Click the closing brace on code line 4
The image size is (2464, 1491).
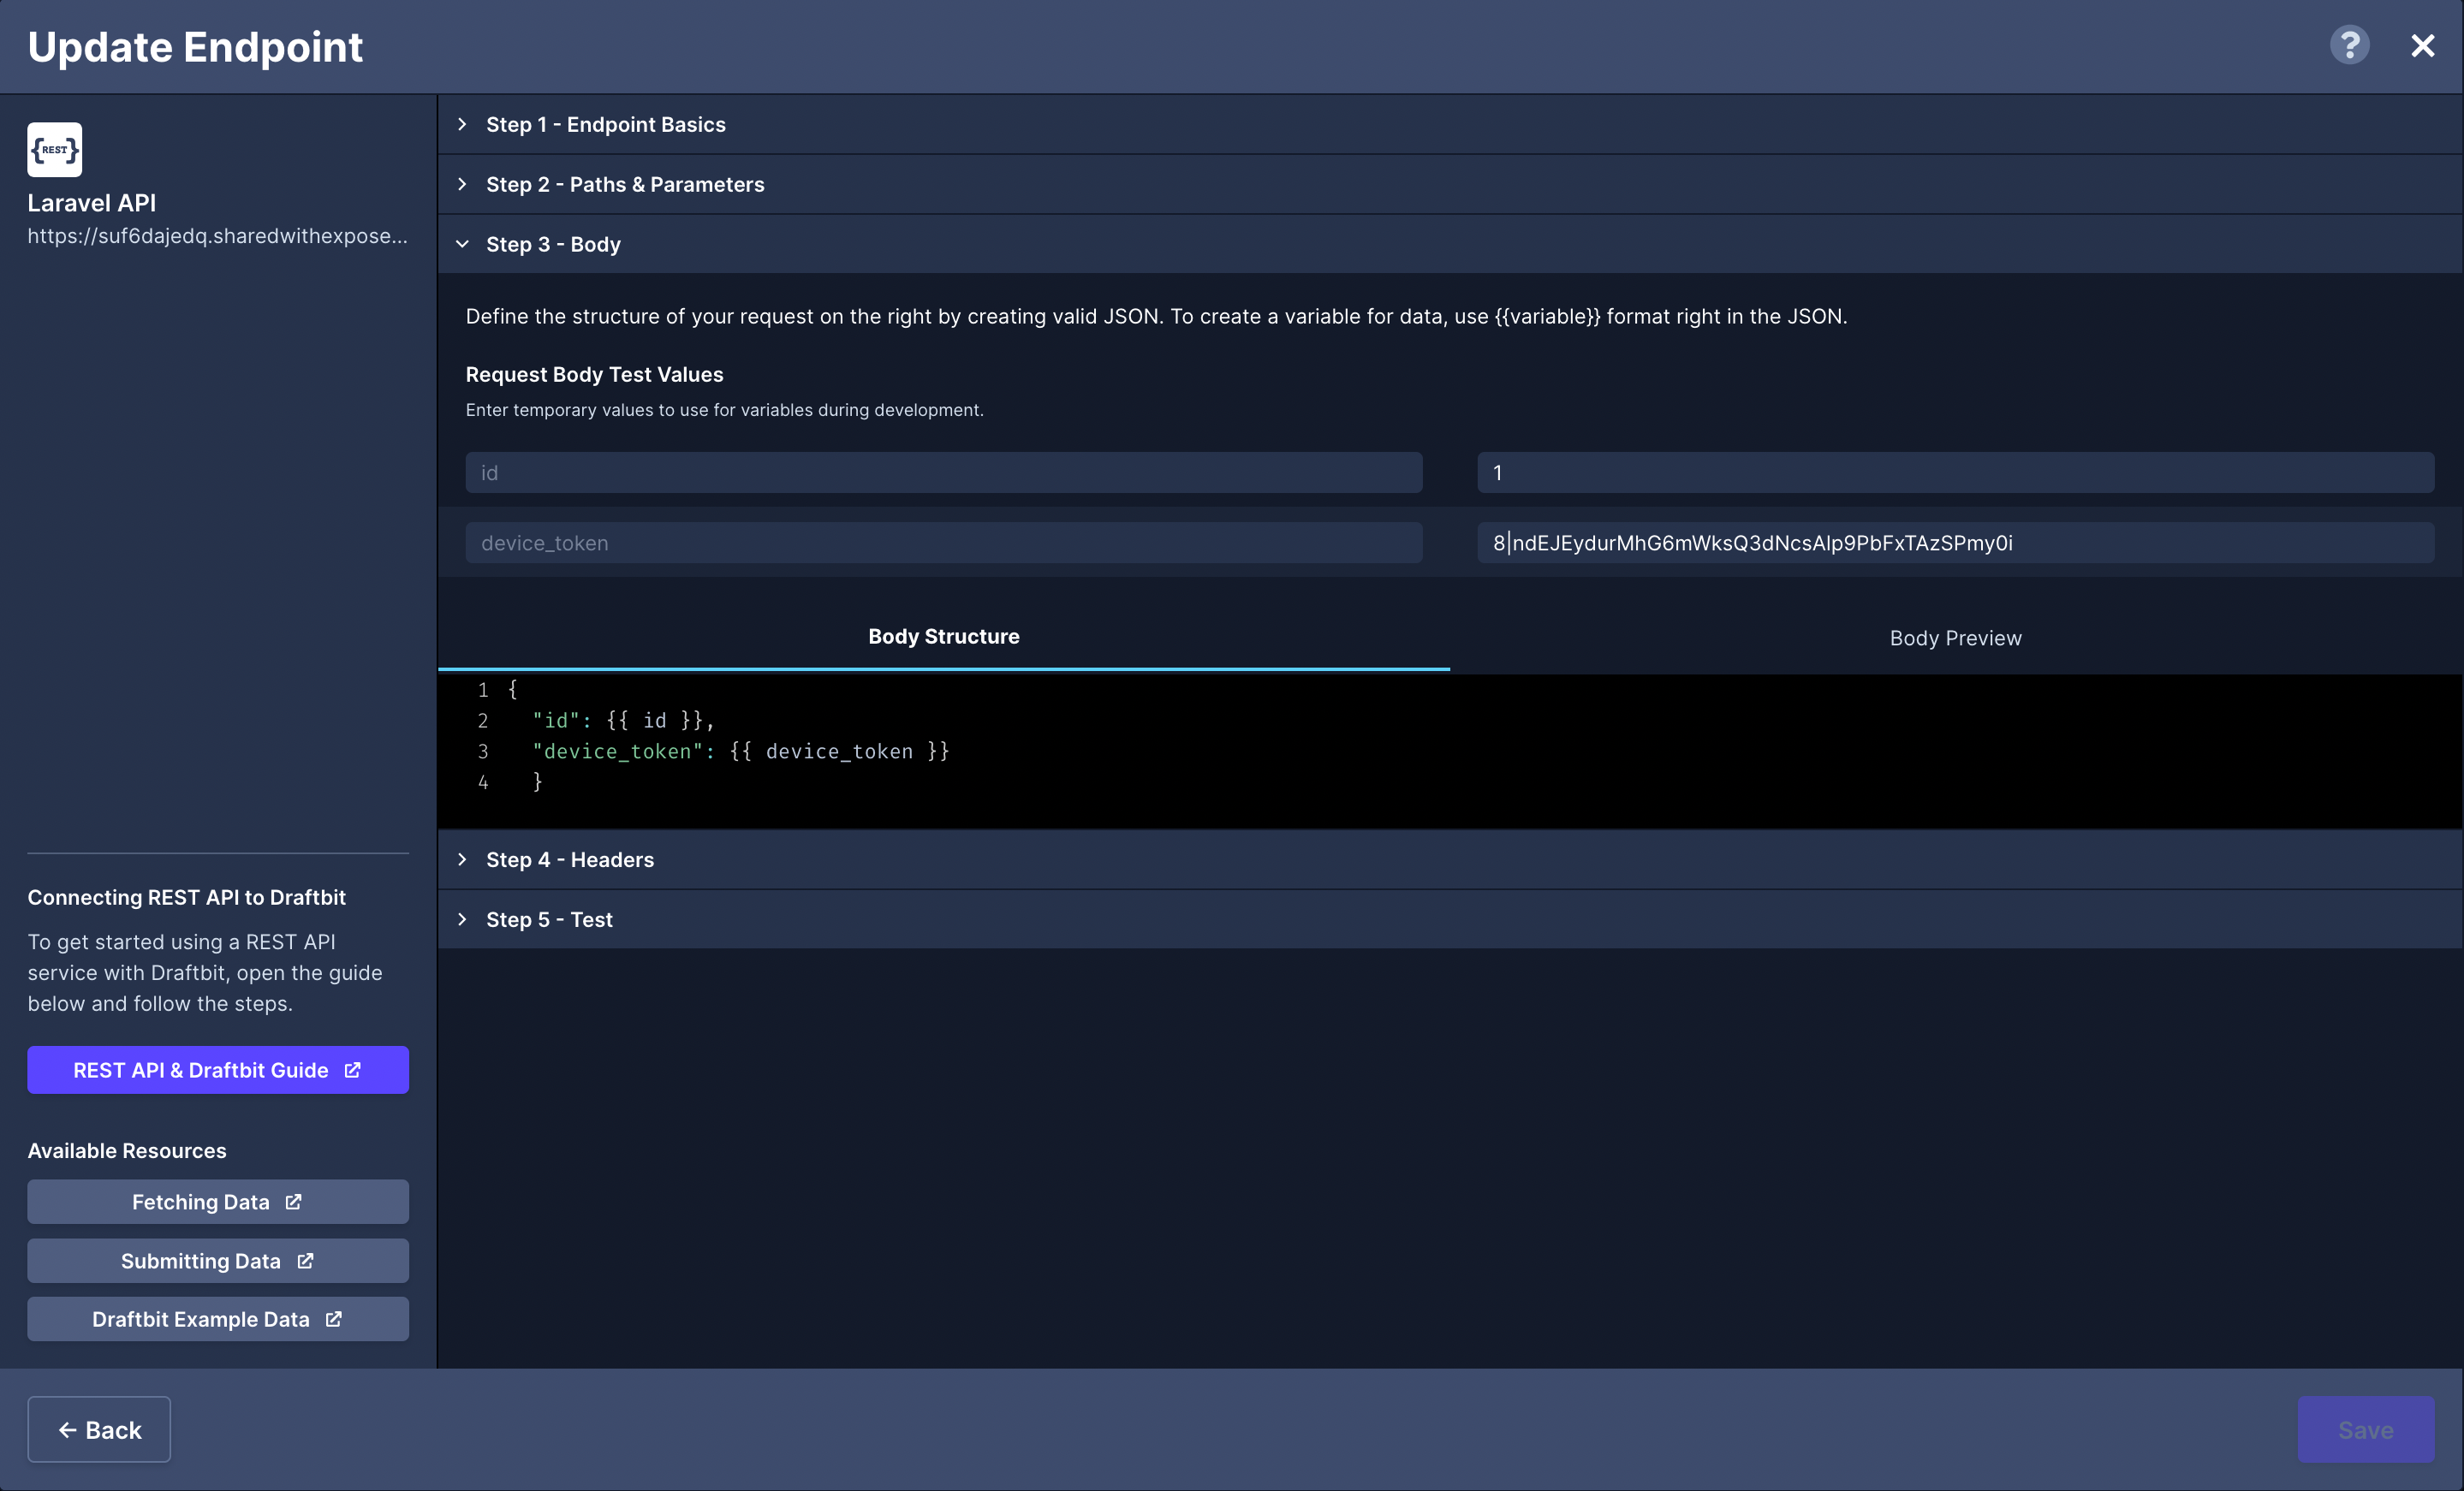537,781
